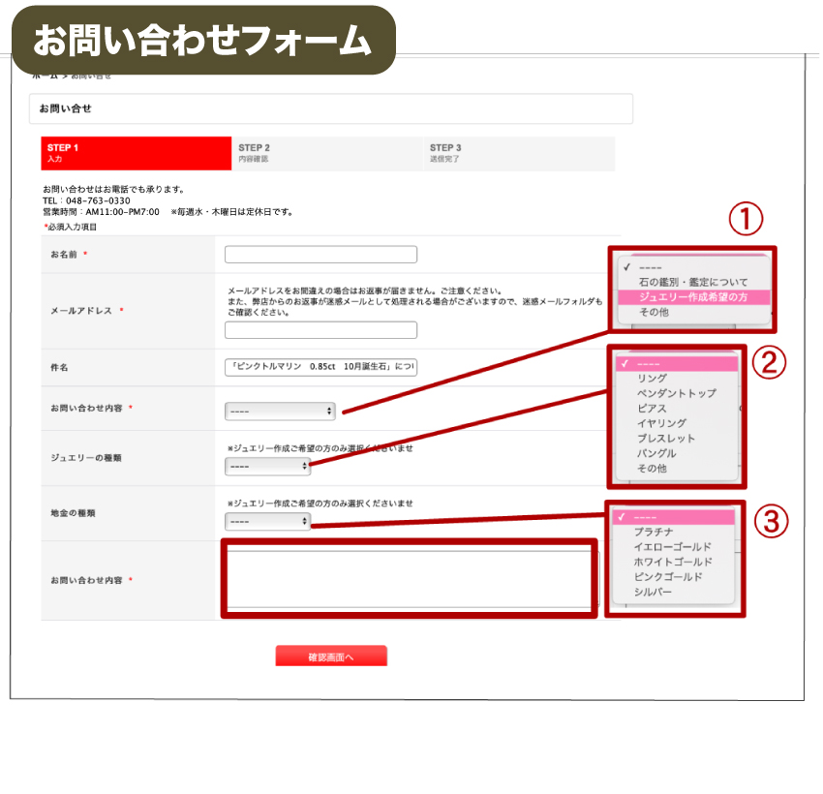Choose イエローゴールド metal option

(674, 547)
